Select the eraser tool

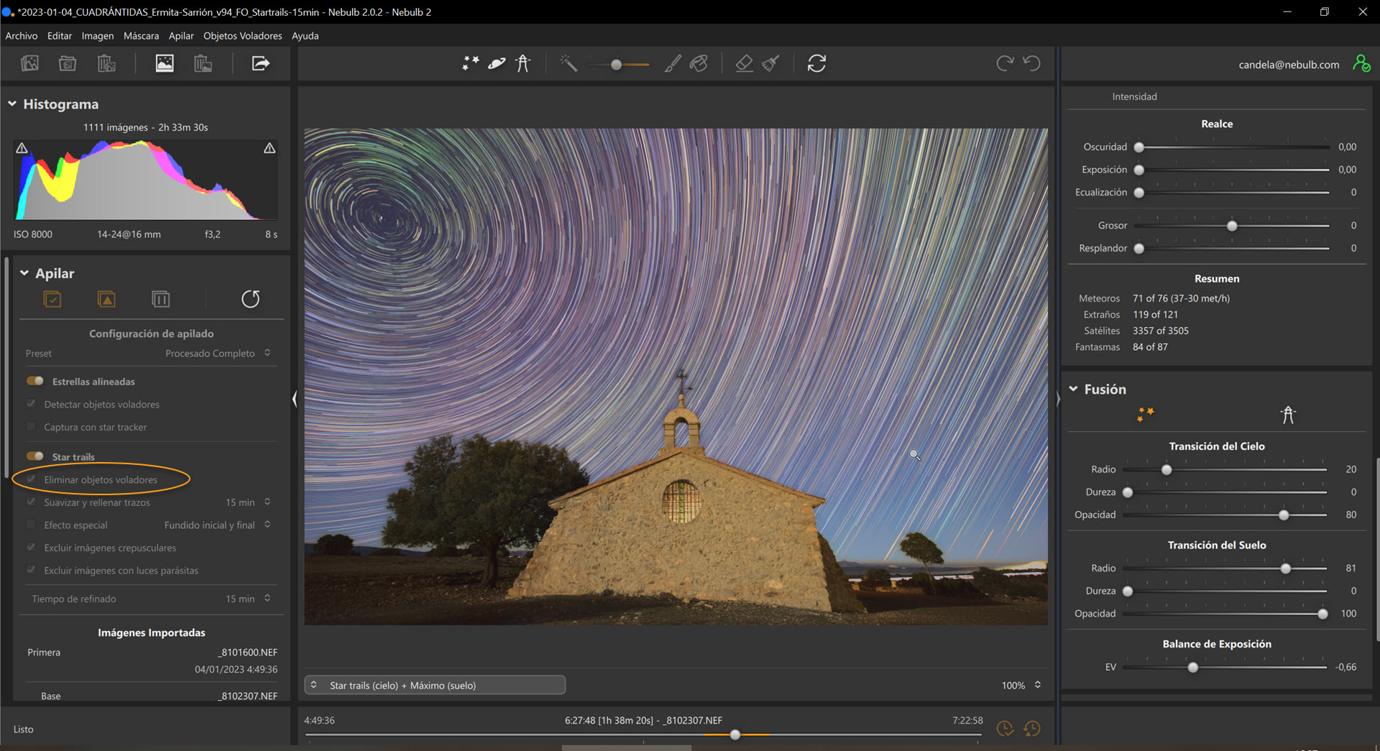(745, 63)
